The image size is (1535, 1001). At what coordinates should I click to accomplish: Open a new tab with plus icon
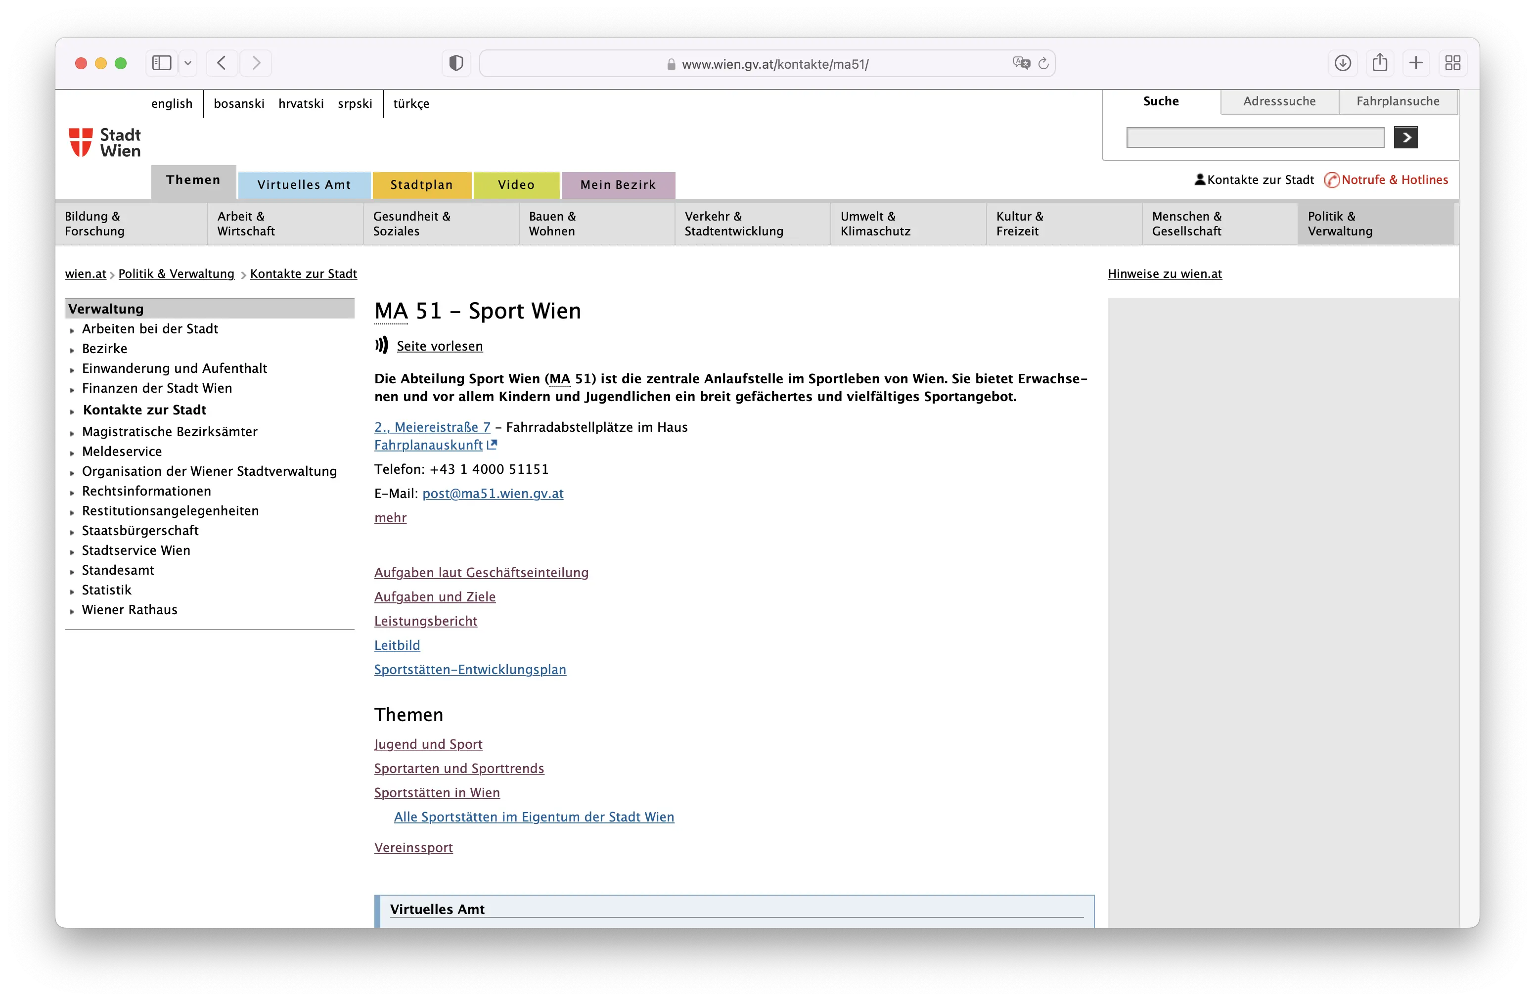(1416, 63)
